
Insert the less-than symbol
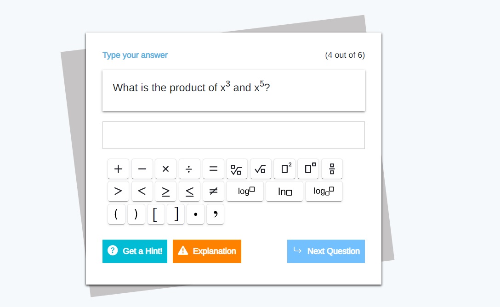tap(142, 191)
